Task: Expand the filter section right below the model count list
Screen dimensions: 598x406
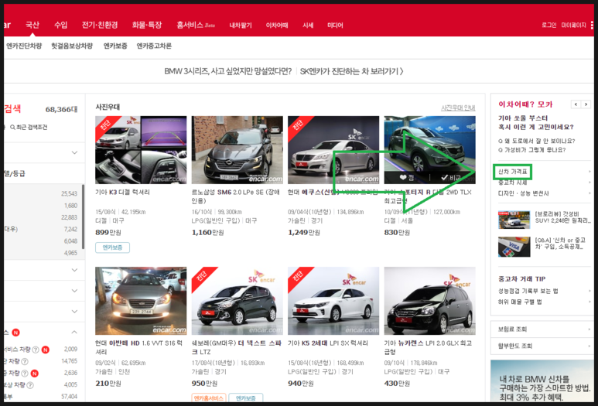Action: click(x=74, y=270)
